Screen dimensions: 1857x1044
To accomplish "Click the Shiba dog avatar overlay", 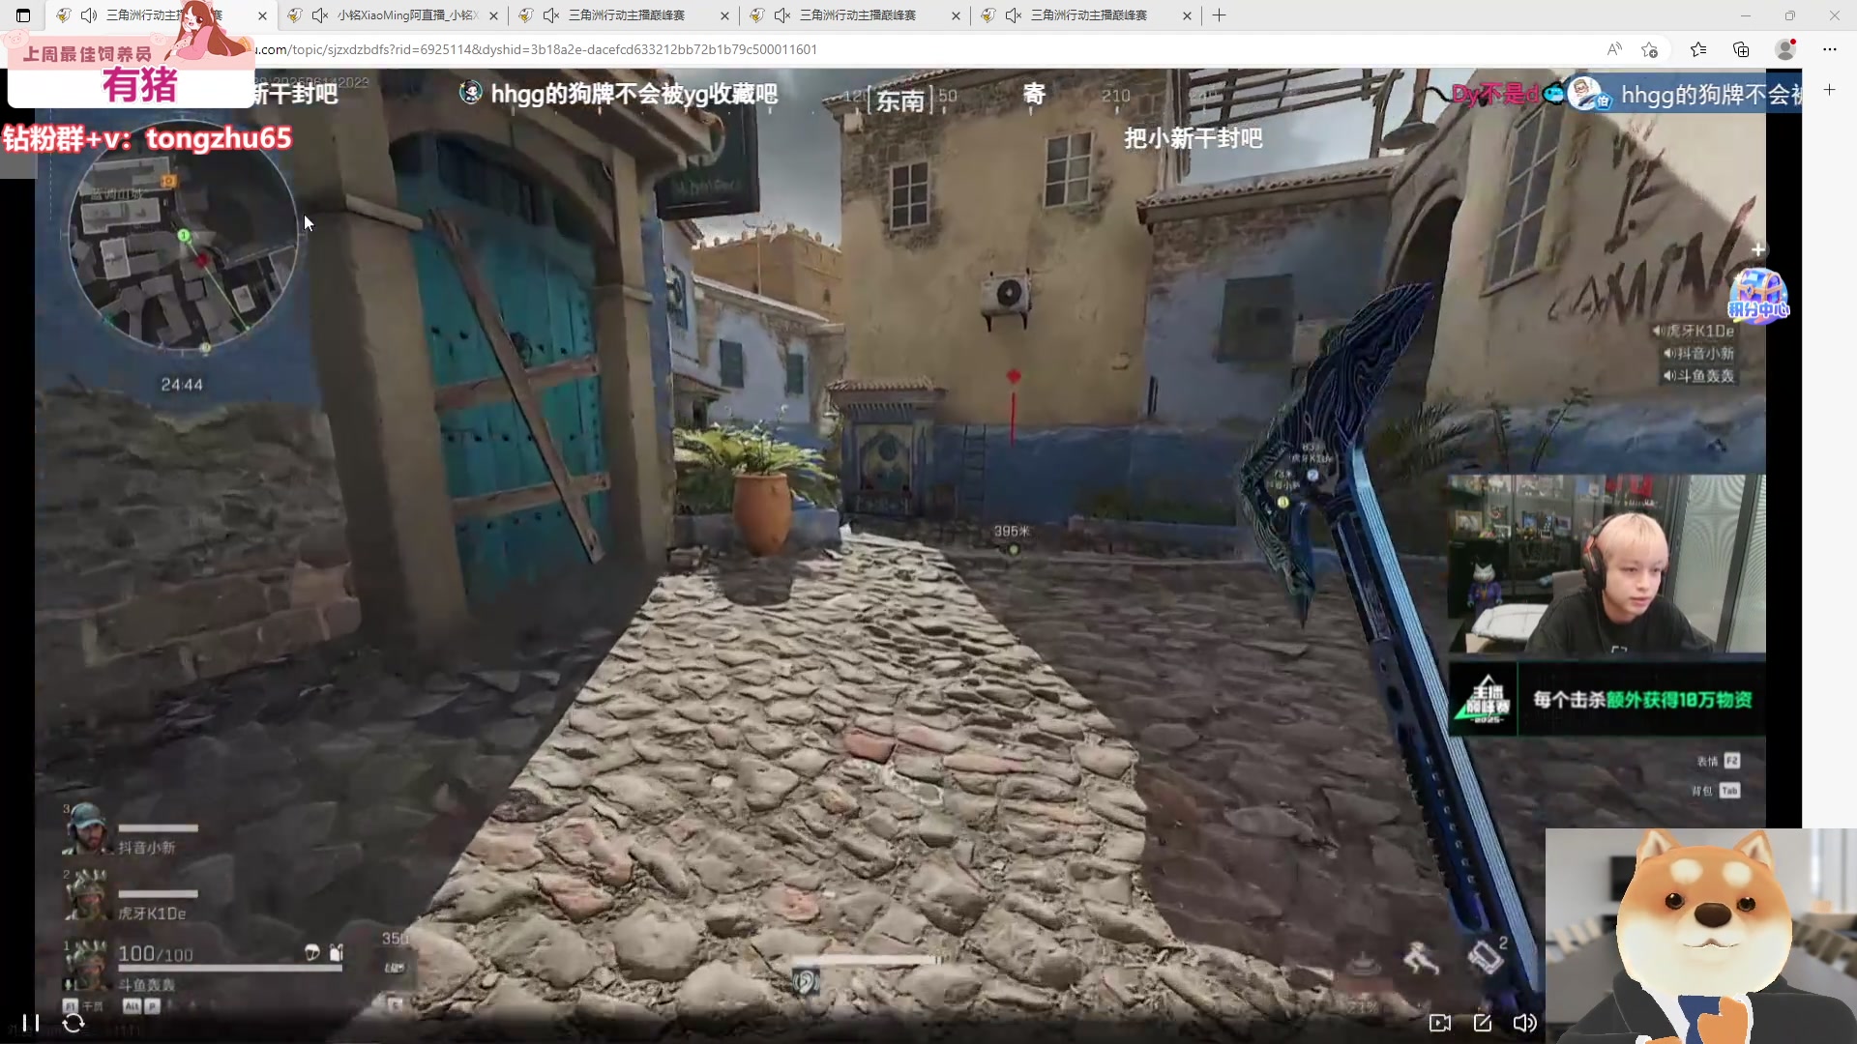I will click(x=1701, y=936).
